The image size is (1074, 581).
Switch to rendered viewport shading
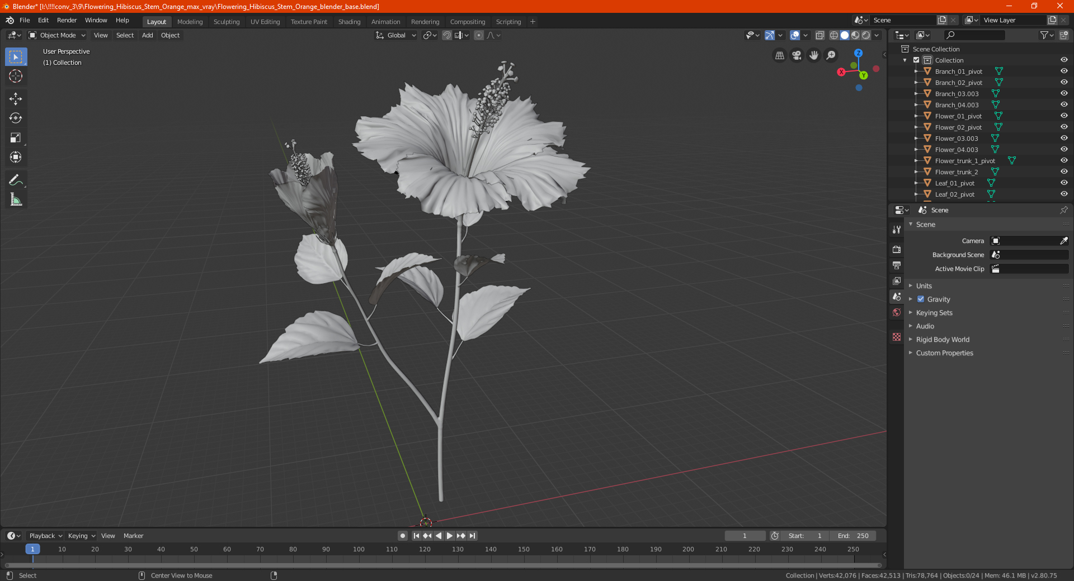tap(866, 35)
